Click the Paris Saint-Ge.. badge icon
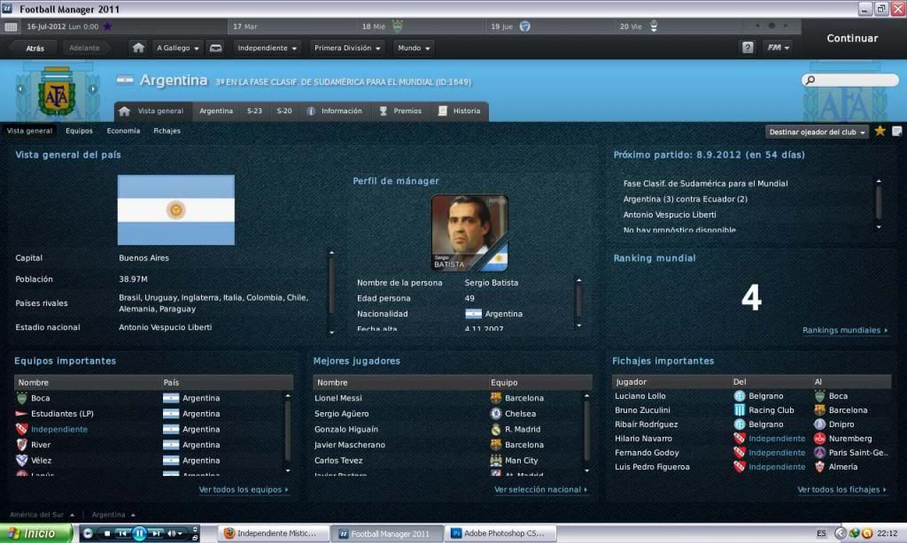Screen dimensions: 907x543 (819, 452)
